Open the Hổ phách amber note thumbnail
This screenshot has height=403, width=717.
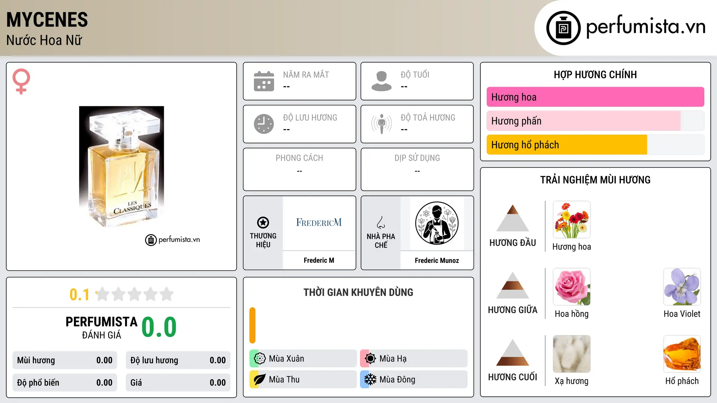tap(682, 354)
